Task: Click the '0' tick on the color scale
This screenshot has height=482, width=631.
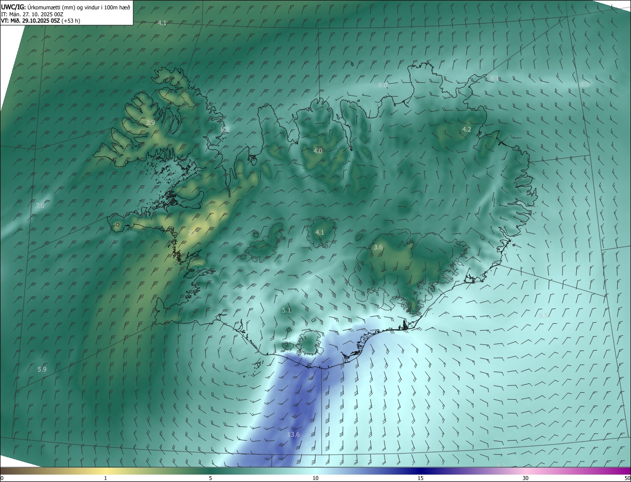Action: coord(1,478)
